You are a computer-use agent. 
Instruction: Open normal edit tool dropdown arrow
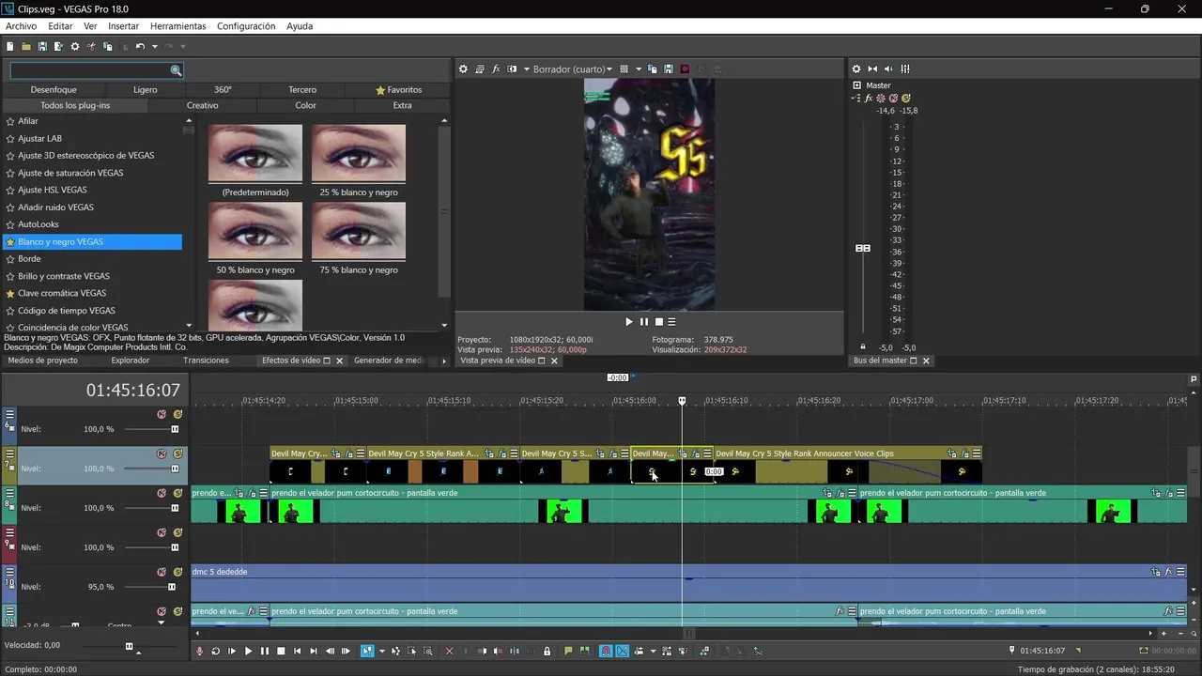tap(382, 651)
